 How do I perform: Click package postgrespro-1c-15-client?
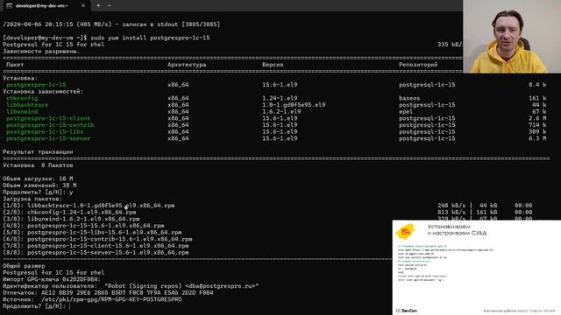pos(48,118)
